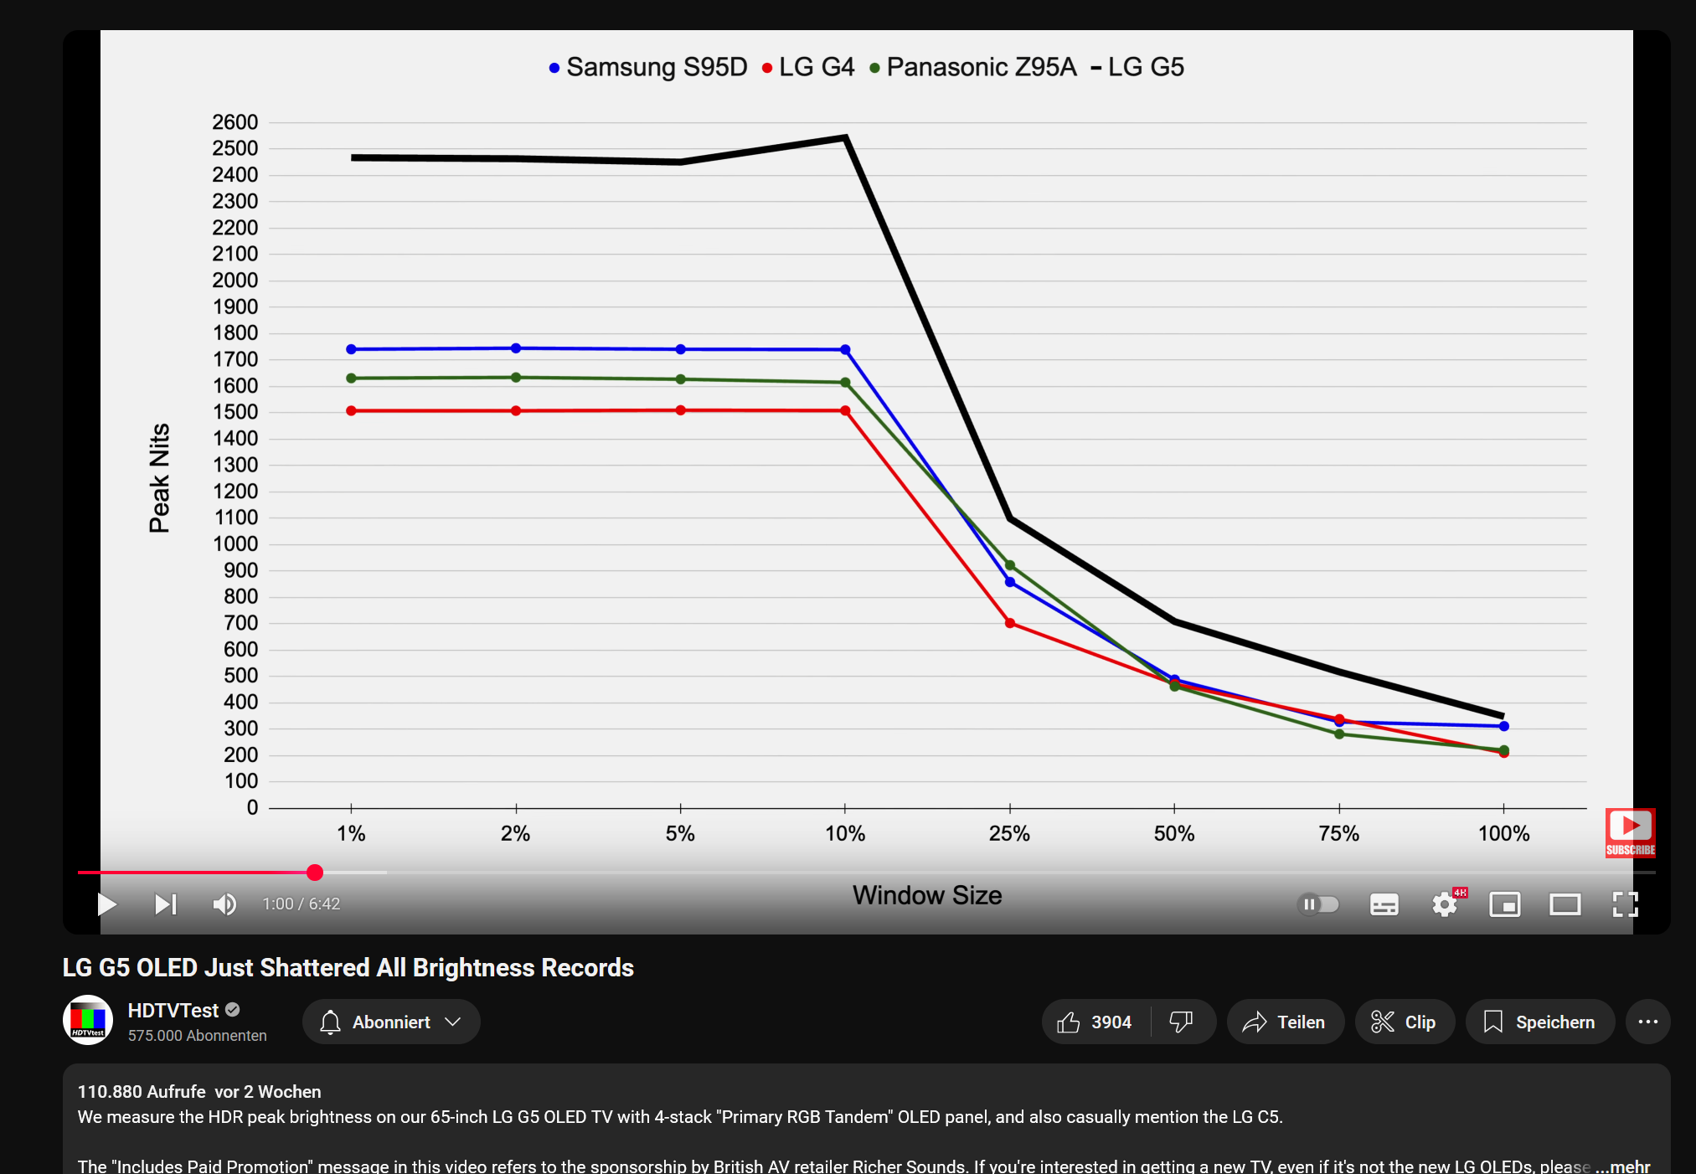Skip to next video
Image resolution: width=1696 pixels, height=1174 pixels.
click(x=165, y=904)
